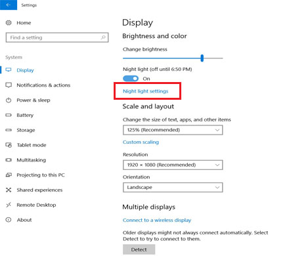Click the search magnifier icon

103,37
